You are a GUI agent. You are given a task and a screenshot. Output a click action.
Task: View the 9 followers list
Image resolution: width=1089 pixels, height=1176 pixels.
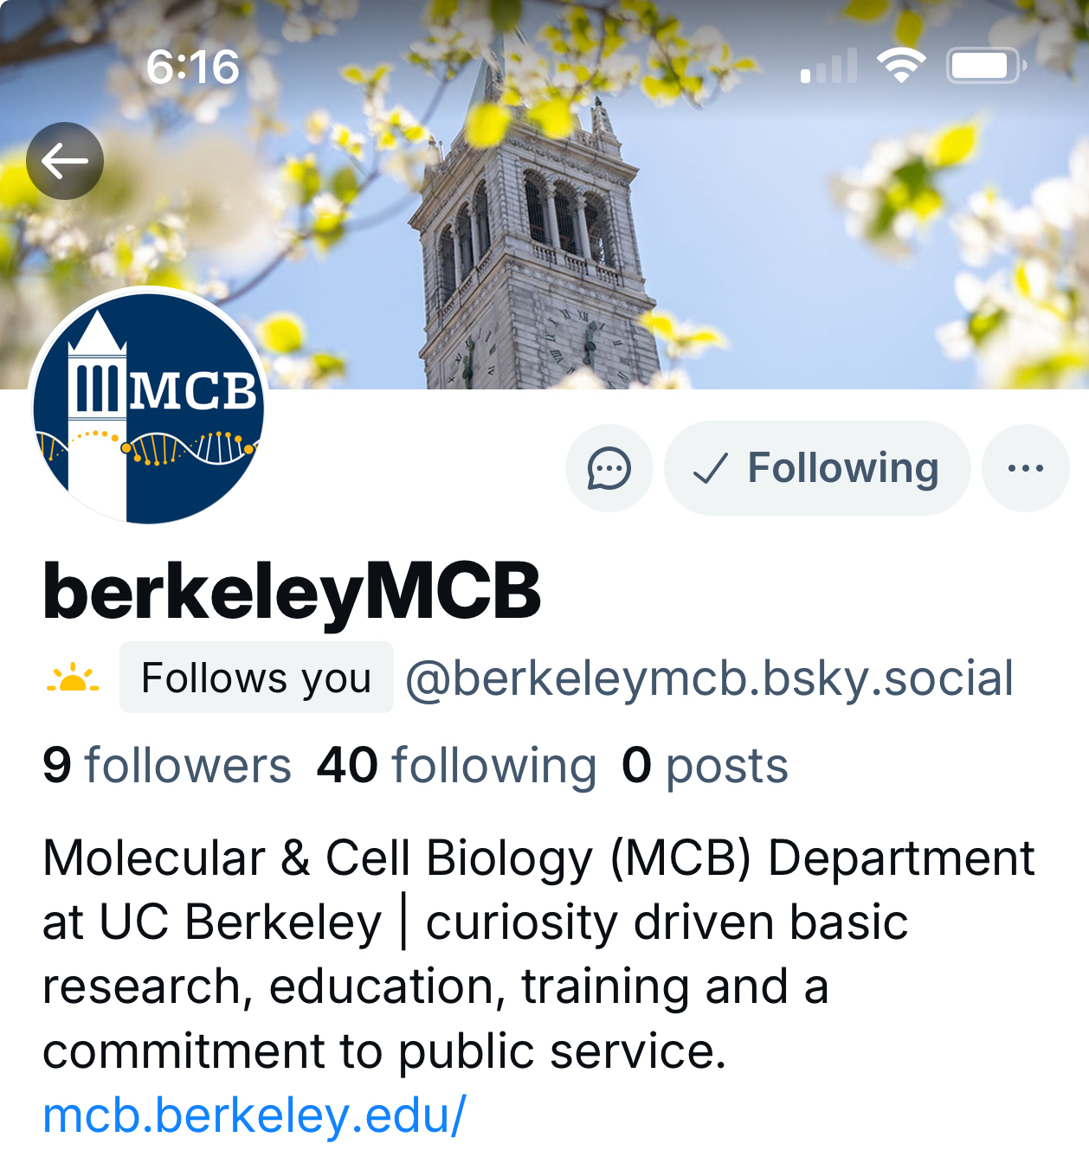167,766
